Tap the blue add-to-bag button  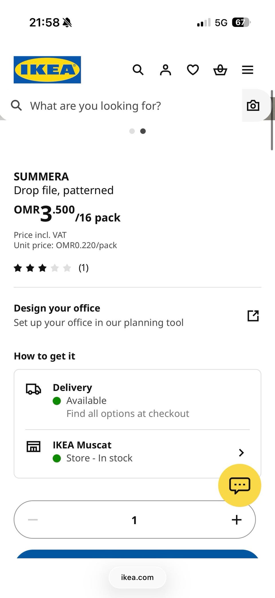point(137,554)
